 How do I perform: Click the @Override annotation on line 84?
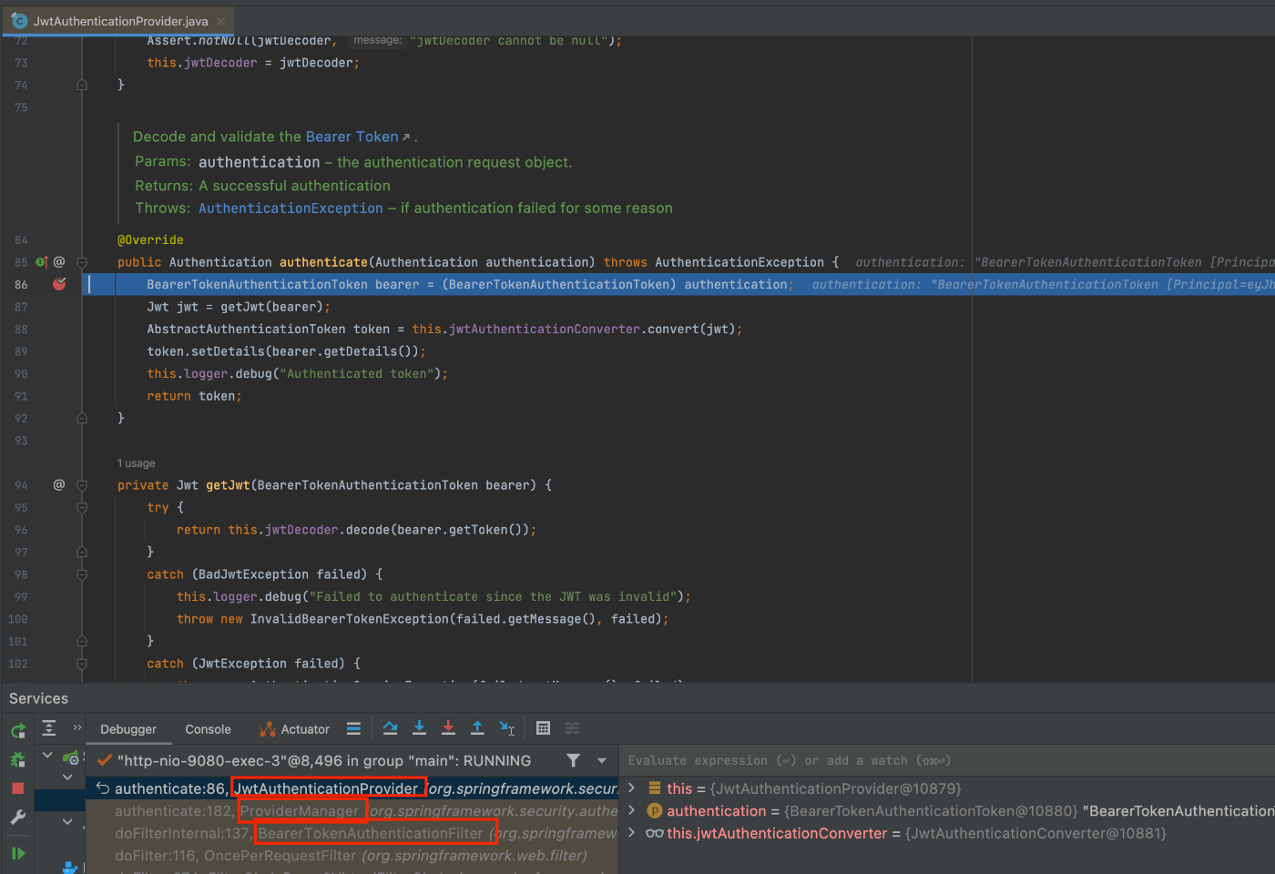[150, 240]
